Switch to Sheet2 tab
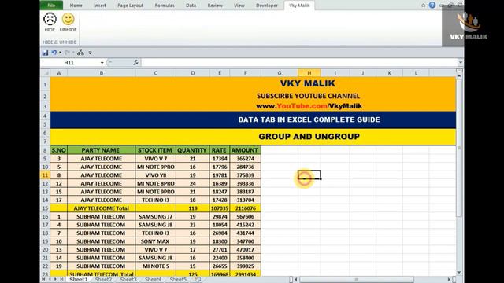 click(x=103, y=280)
